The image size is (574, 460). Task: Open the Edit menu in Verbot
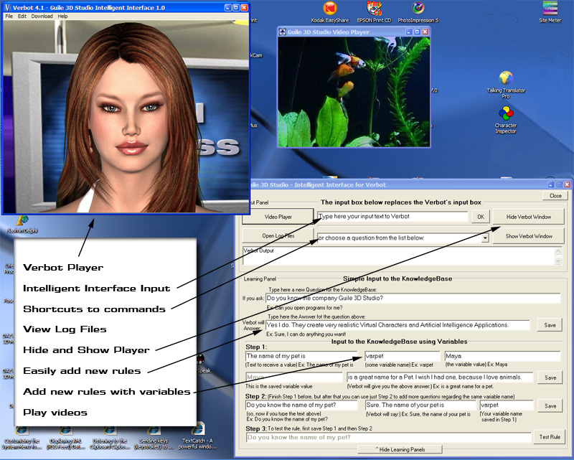tap(22, 16)
